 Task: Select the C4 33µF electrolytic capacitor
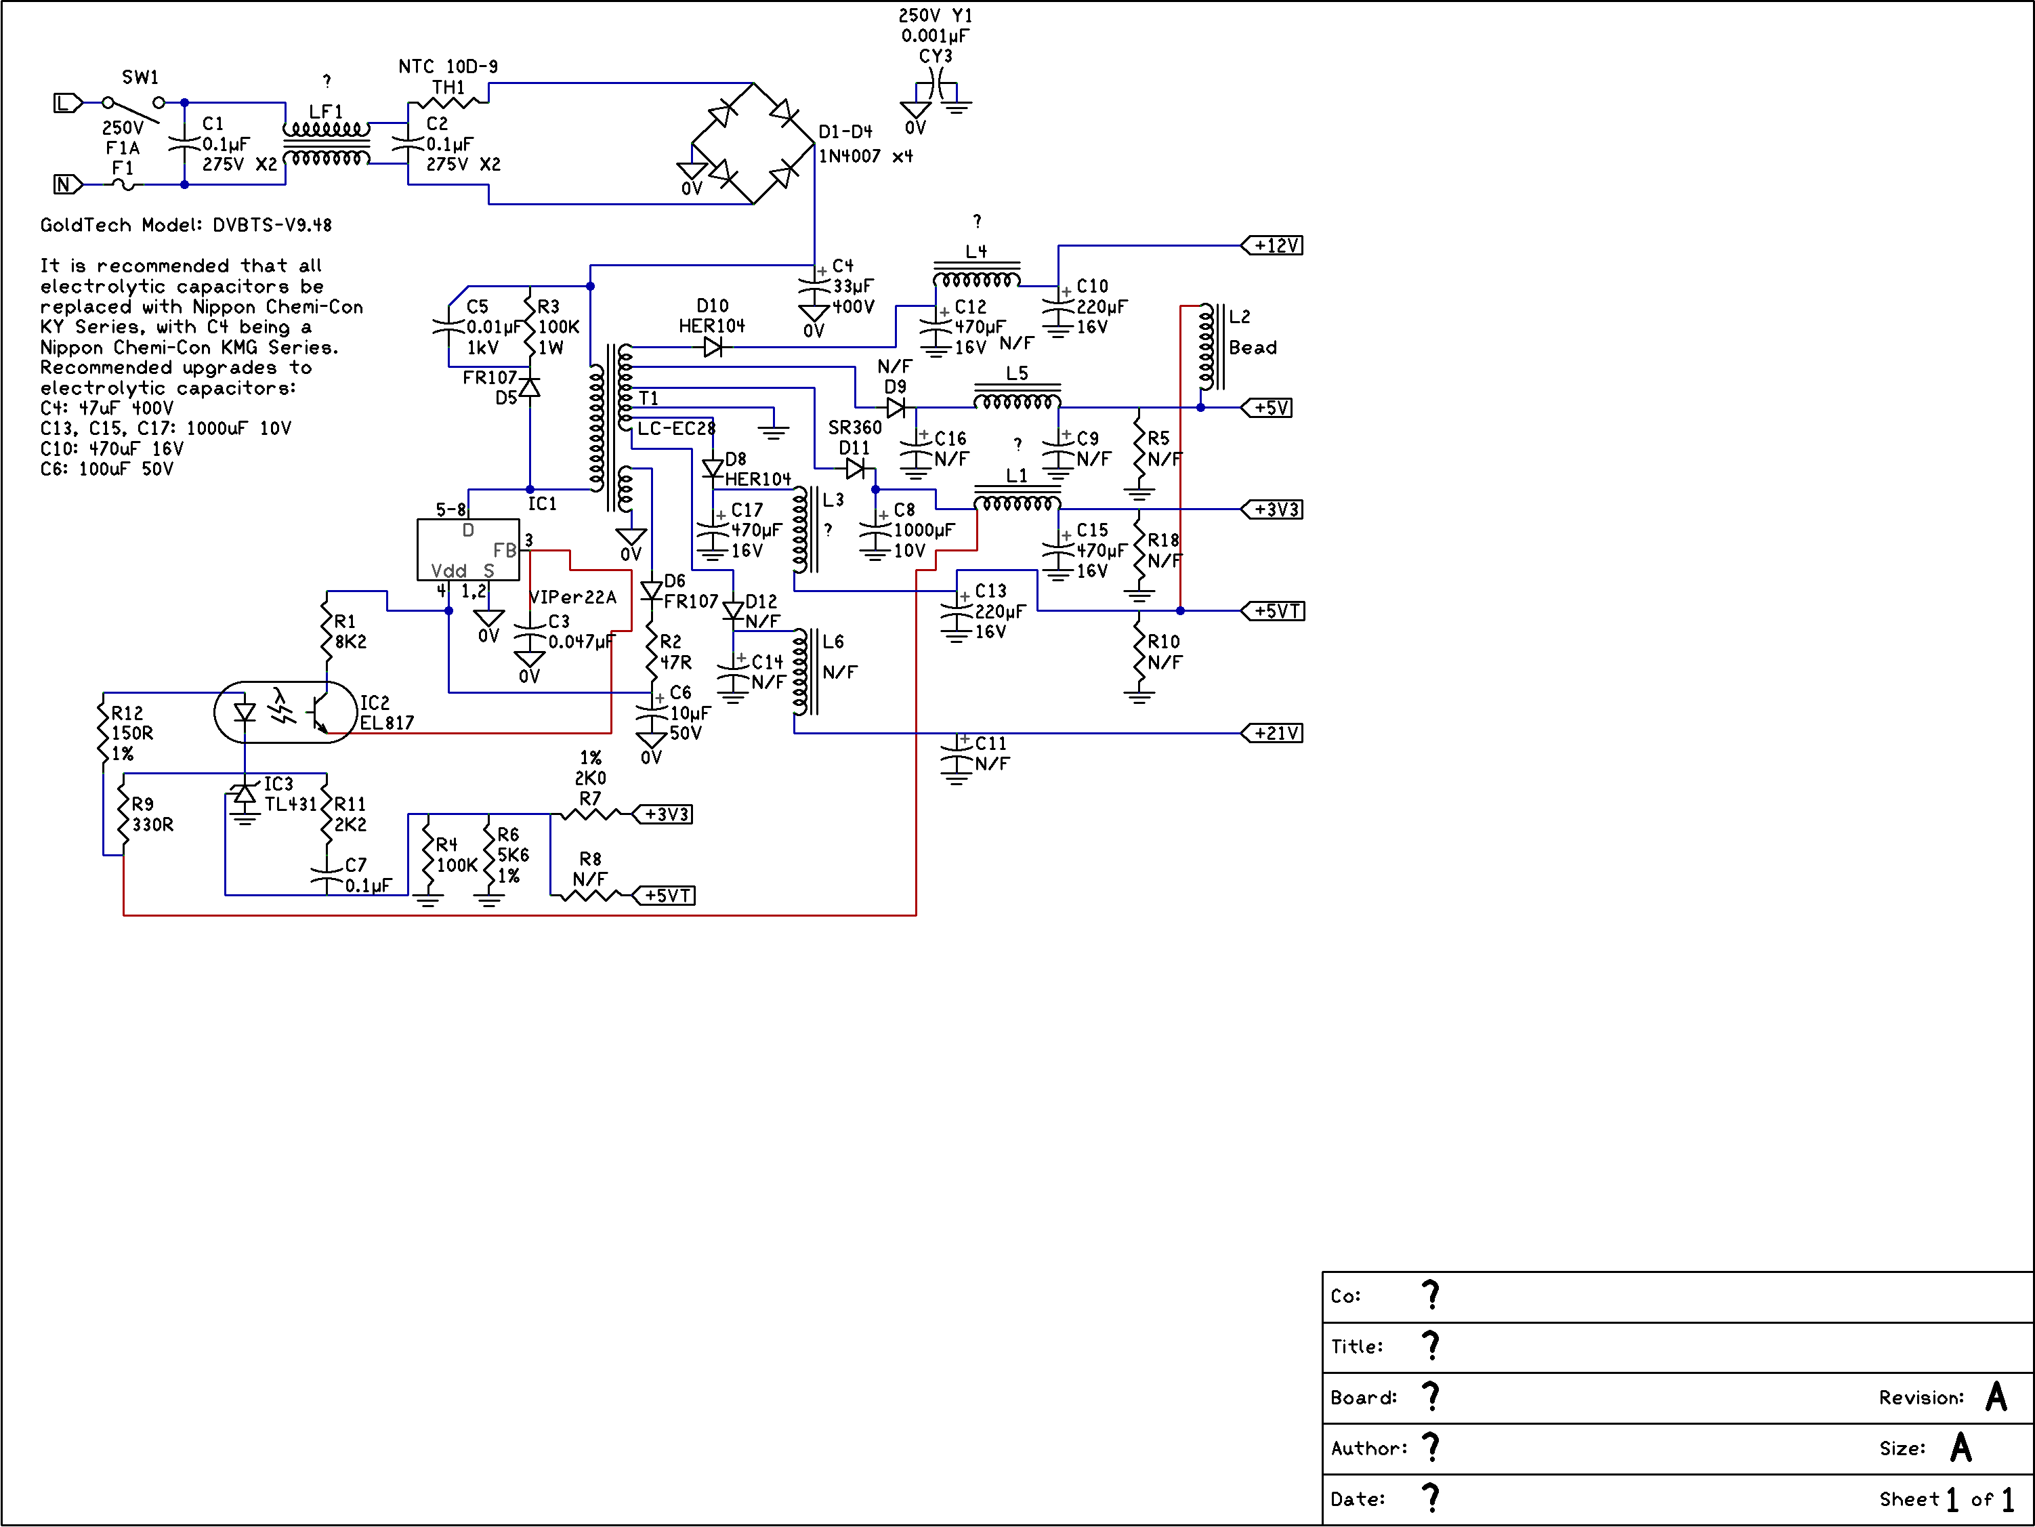point(814,286)
